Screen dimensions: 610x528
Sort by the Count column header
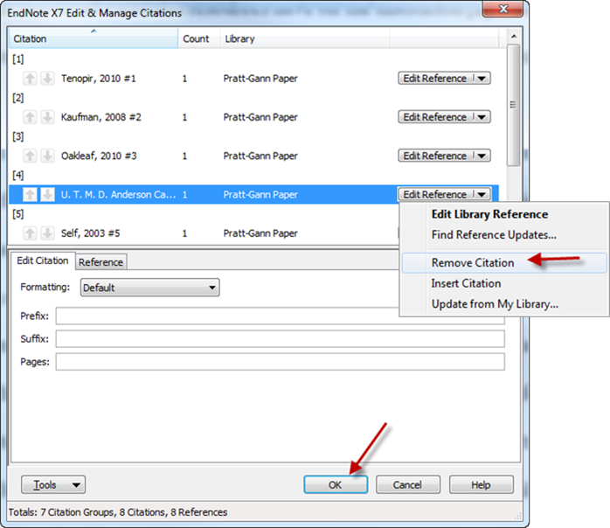(x=199, y=38)
